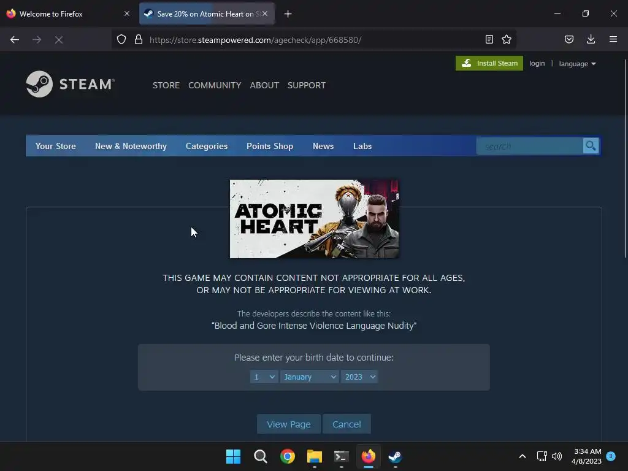Bookmark this page with the star icon
628x471 pixels.
click(x=507, y=39)
